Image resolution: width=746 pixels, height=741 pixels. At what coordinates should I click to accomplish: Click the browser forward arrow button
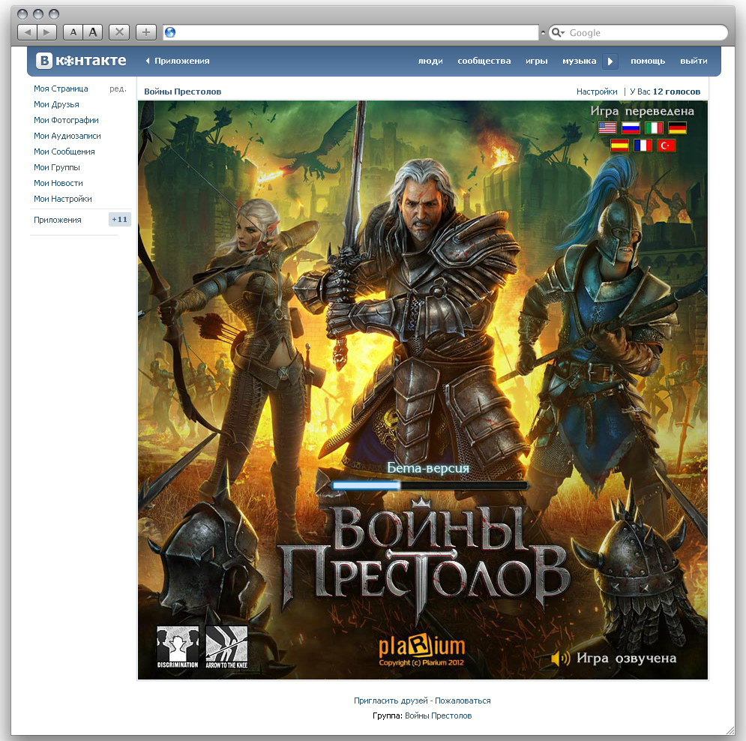(x=46, y=32)
